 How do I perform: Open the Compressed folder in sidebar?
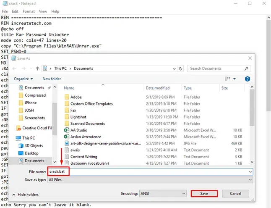(x=32, y=95)
